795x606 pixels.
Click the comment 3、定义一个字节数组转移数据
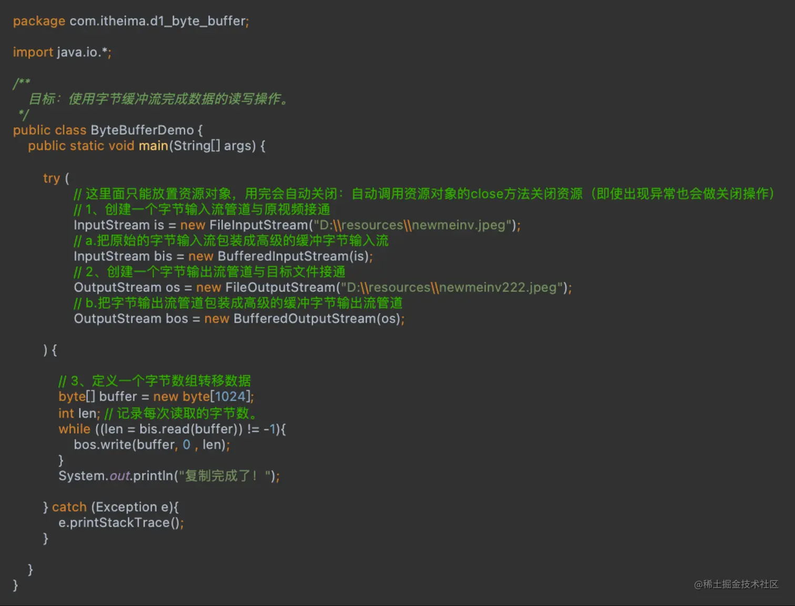tap(155, 381)
